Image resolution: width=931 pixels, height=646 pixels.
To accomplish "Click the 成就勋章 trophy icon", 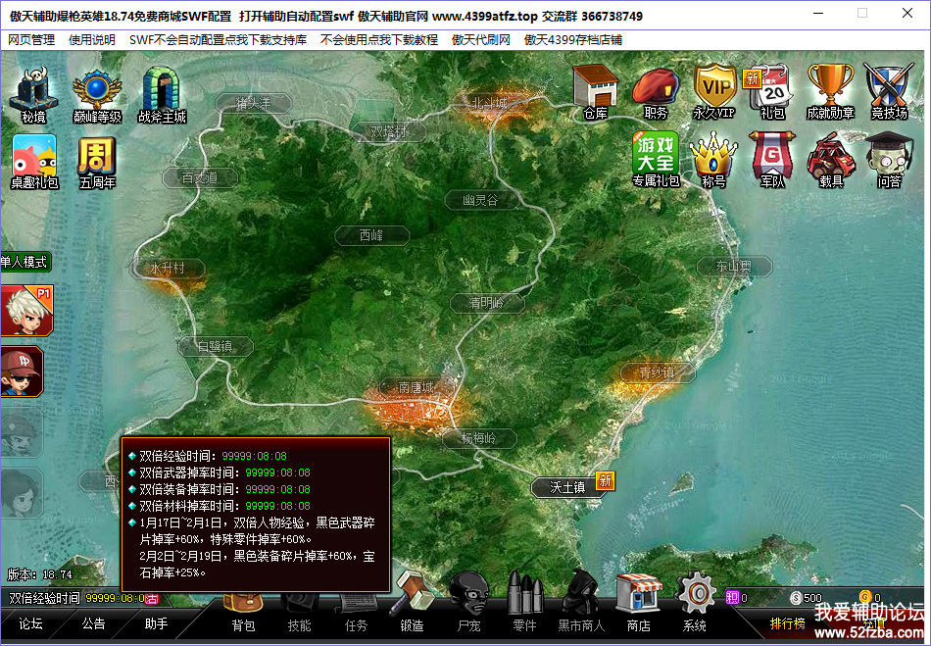I will click(830, 90).
